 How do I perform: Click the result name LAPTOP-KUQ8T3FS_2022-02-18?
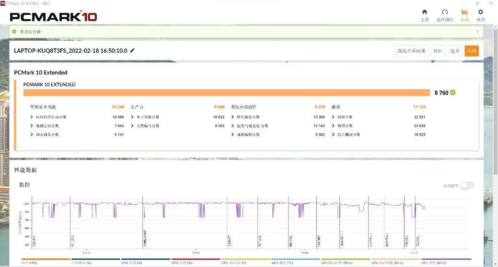pyautogui.click(x=70, y=50)
